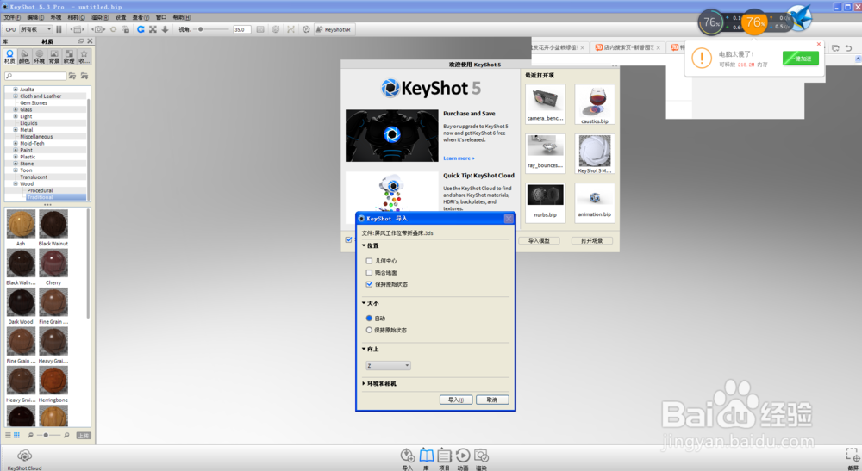Screen dimensions: 862x471
Task: Uncheck Keep Original state checkbox under Position
Action: 369,284
